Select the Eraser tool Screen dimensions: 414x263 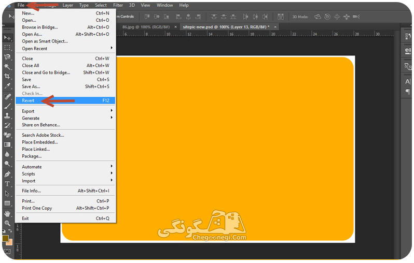point(7,135)
